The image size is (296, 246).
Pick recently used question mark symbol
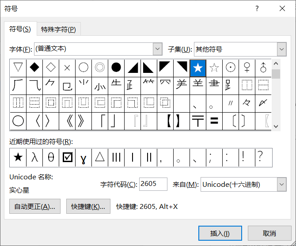click(x=264, y=158)
